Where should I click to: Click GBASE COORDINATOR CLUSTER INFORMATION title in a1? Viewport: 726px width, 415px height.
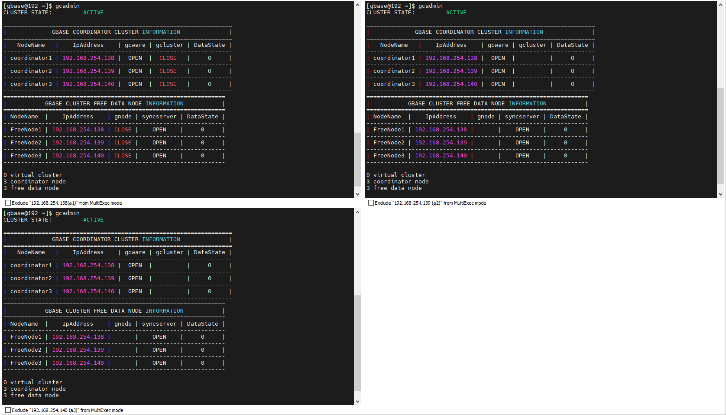[116, 32]
